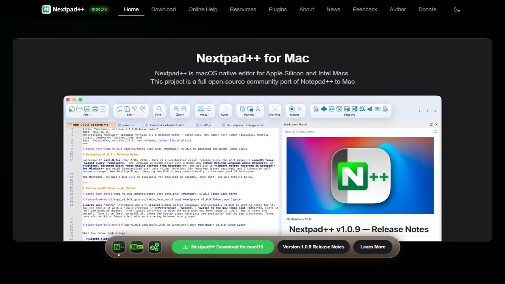Expand the Find dropdown label
The height and width of the screenshot is (284, 505).
[159, 115]
